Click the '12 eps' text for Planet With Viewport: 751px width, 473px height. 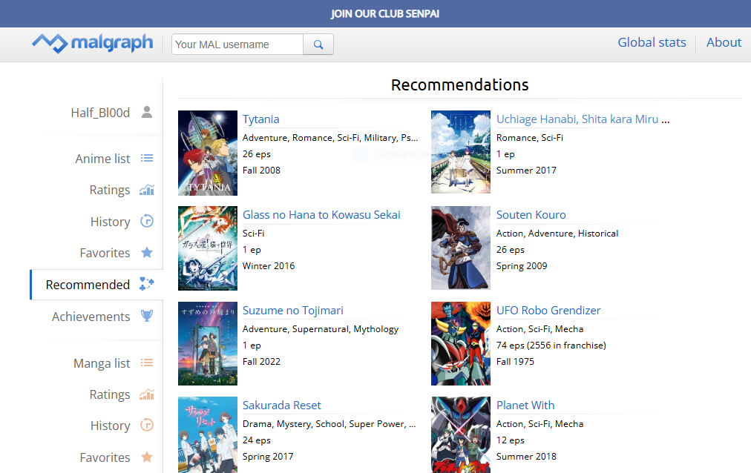click(511, 440)
